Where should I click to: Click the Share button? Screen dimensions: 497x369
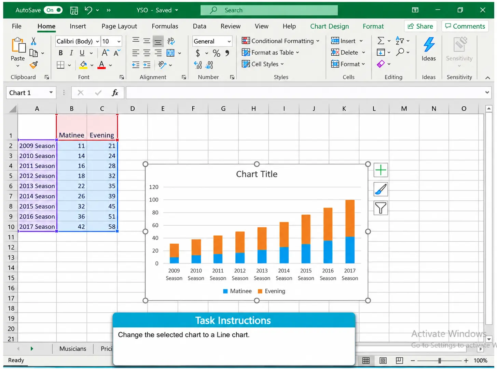pyautogui.click(x=420, y=26)
